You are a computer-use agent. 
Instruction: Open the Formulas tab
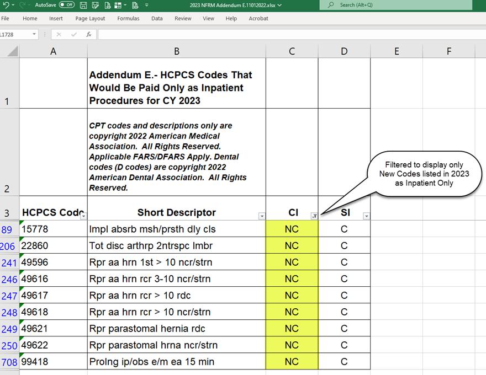click(128, 19)
